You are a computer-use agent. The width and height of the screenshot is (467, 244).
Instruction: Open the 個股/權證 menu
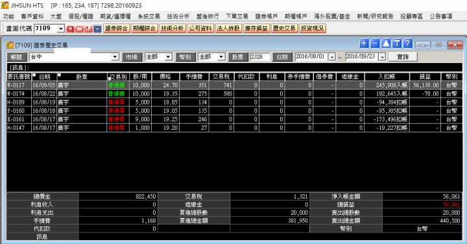coord(80,16)
